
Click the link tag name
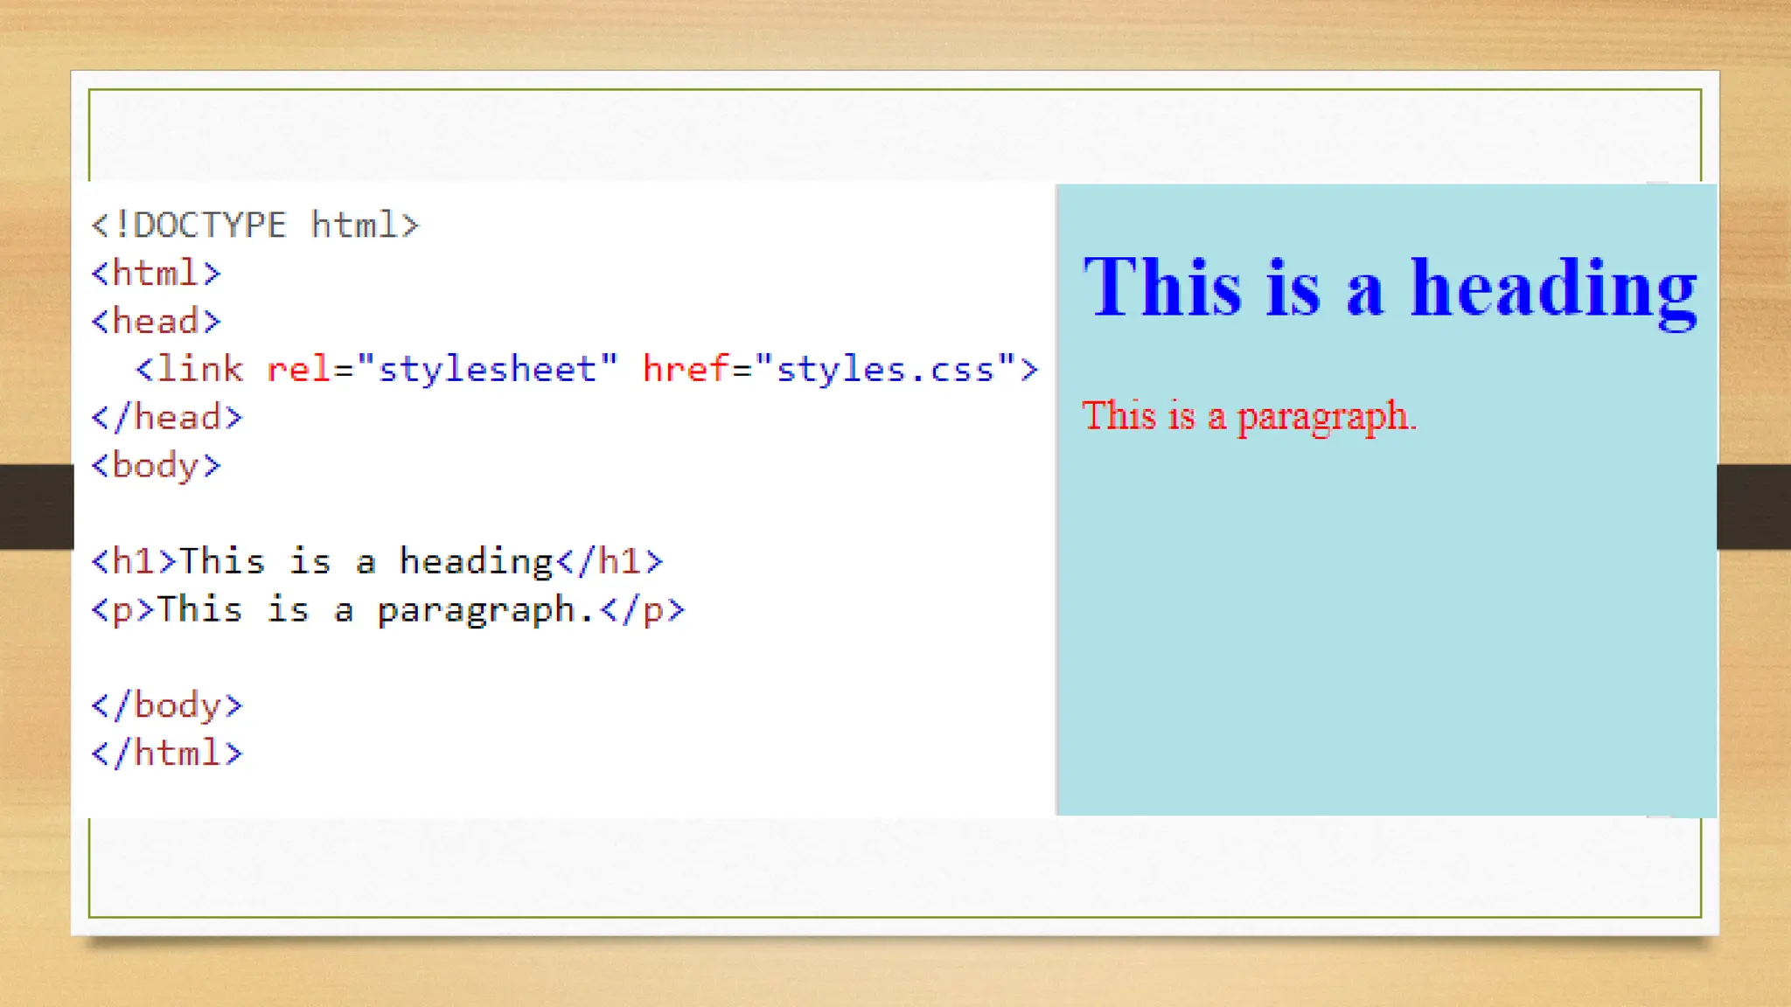point(199,370)
